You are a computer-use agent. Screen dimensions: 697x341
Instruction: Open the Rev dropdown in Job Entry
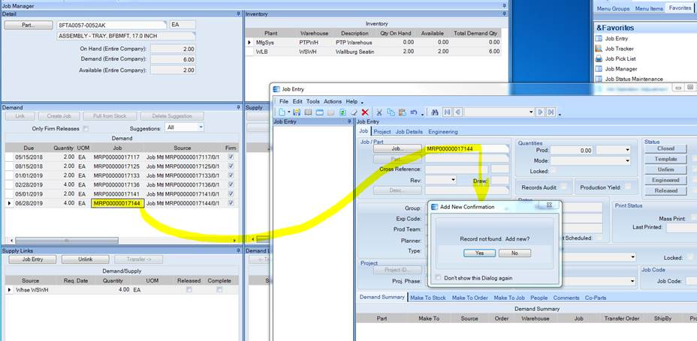click(x=453, y=180)
